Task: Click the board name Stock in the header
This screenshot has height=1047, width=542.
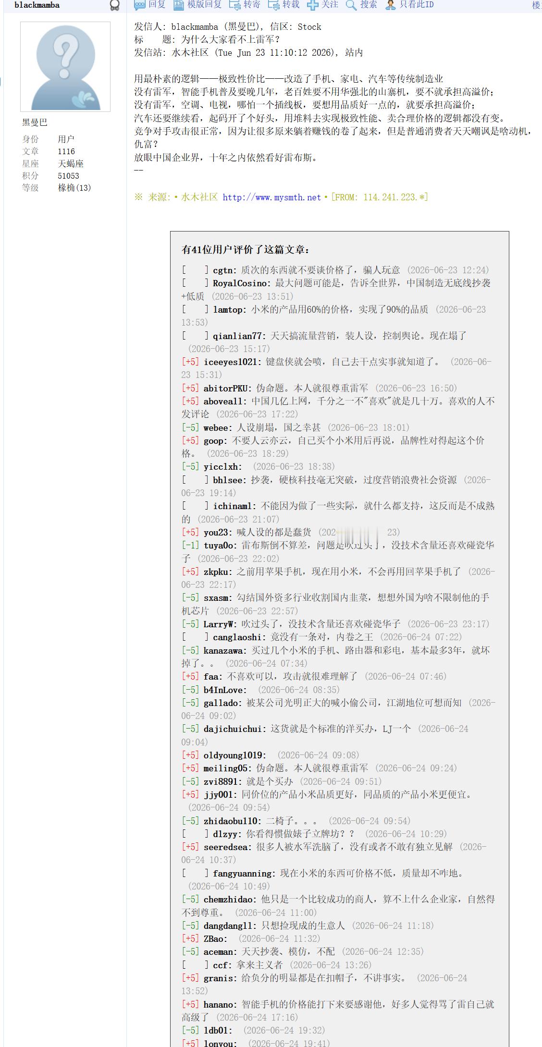Action: [309, 27]
